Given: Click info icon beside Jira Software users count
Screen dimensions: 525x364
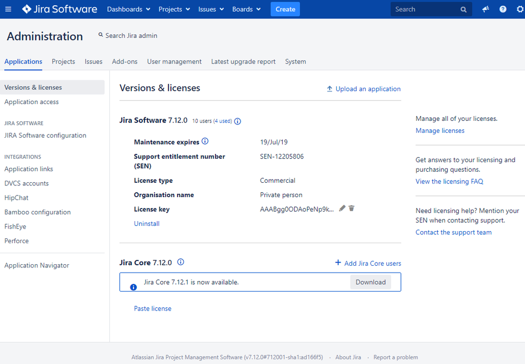Looking at the screenshot, I should (x=238, y=121).
